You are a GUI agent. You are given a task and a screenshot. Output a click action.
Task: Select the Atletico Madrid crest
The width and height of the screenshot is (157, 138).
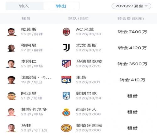tap(66, 64)
